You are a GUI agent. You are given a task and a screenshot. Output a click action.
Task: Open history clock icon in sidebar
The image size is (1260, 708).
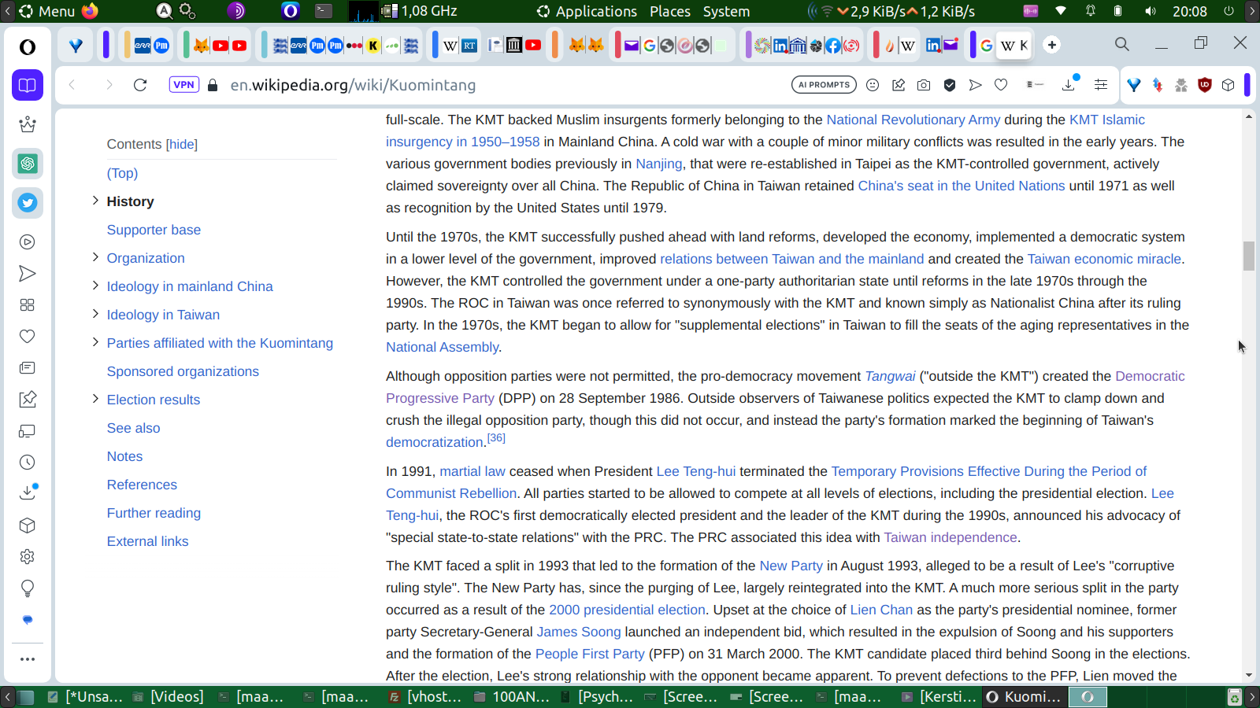(28, 463)
